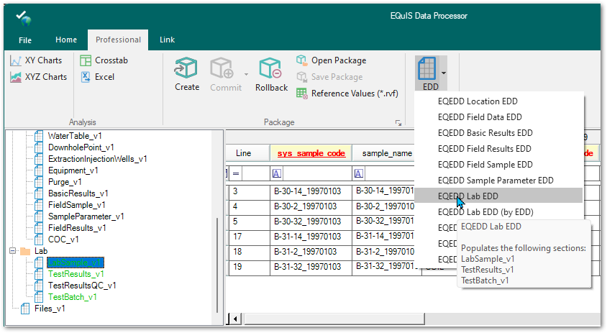Select TestResultsQC_v1 section
The width and height of the screenshot is (607, 333).
[82, 286]
